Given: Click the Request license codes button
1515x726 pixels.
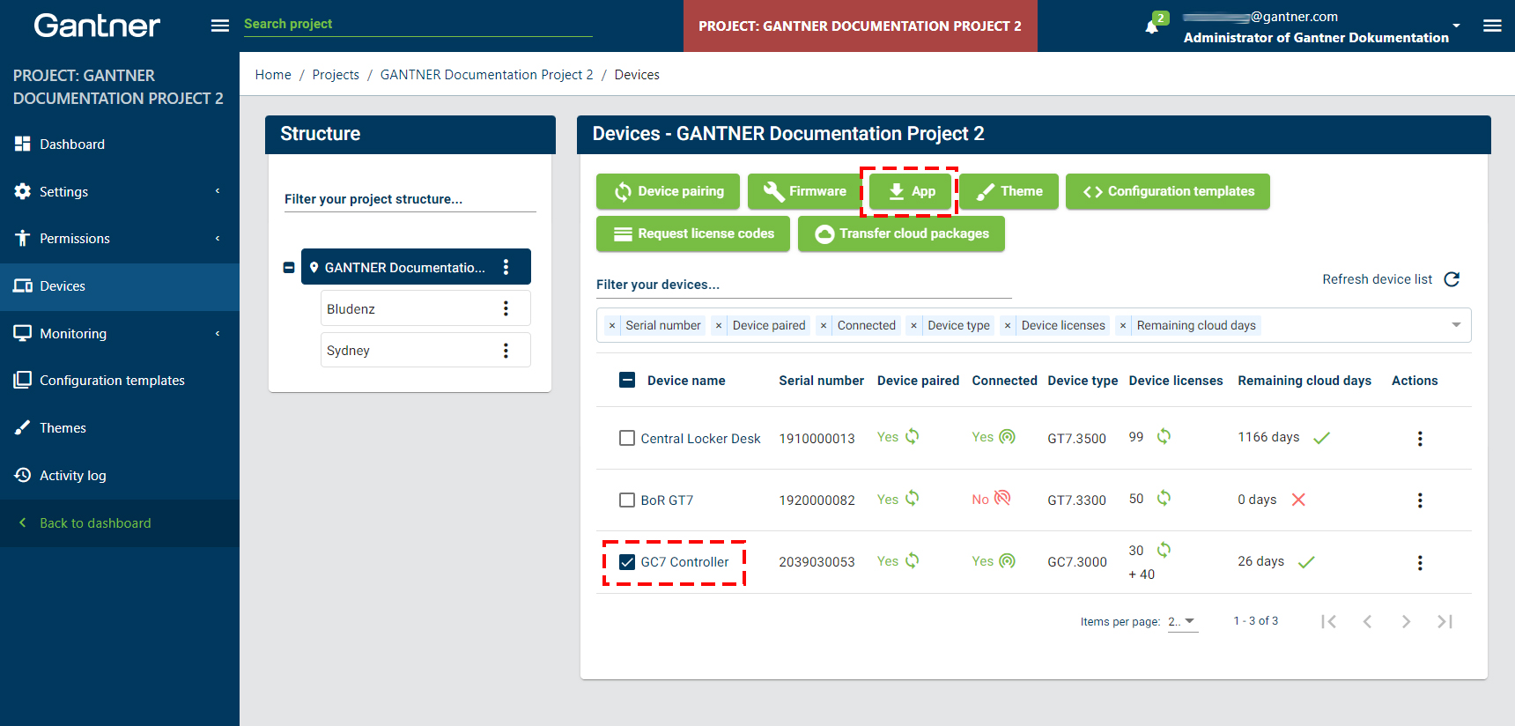Looking at the screenshot, I should coord(693,233).
